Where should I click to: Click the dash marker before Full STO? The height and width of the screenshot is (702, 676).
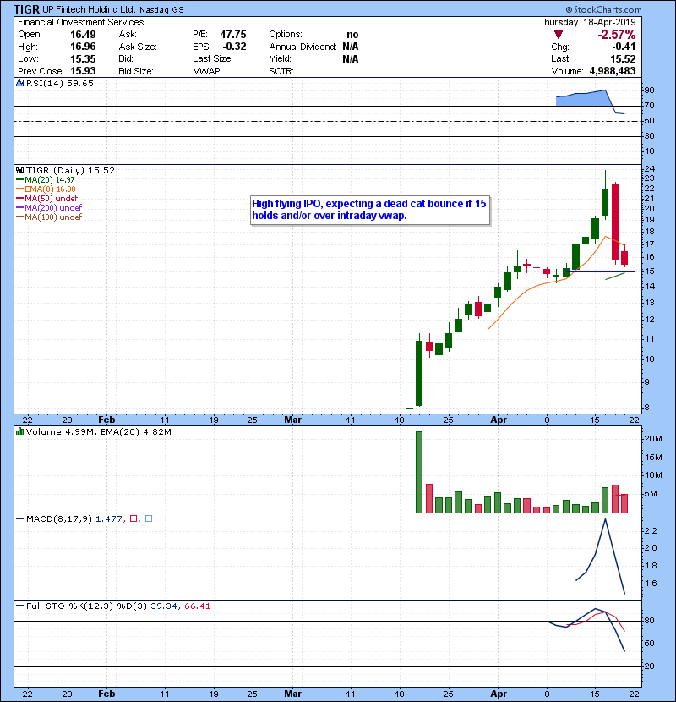[19, 606]
